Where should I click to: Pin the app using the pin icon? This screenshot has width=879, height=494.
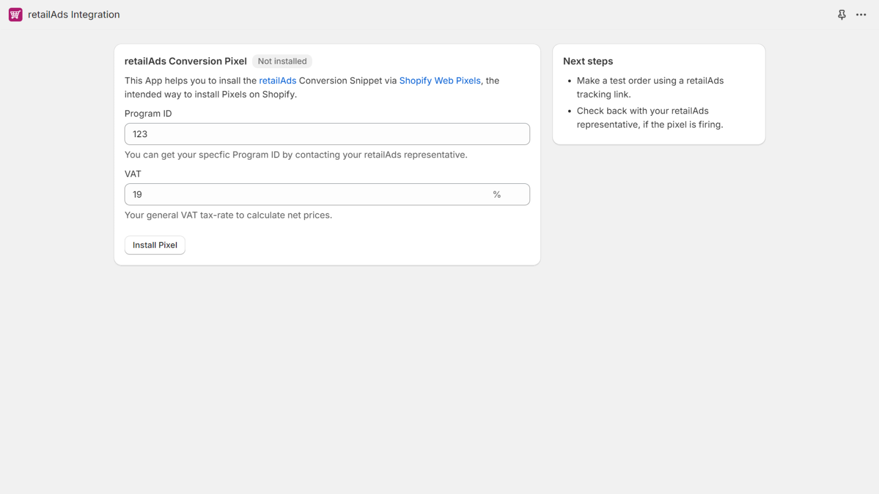[842, 15]
